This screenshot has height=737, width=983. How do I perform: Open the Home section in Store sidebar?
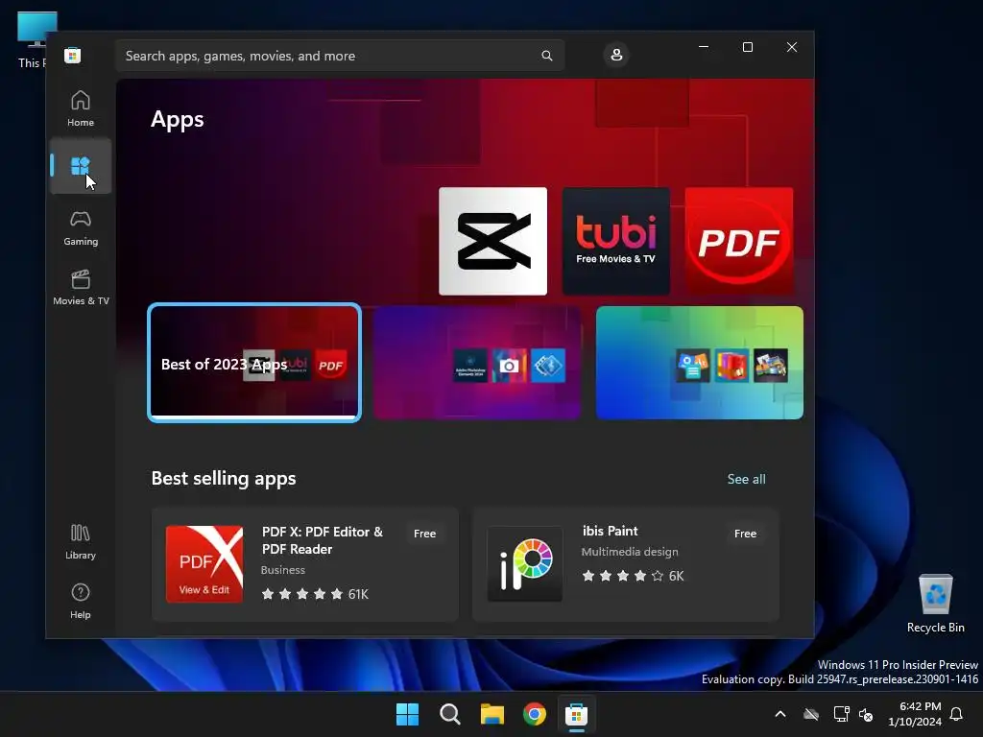[81, 108]
